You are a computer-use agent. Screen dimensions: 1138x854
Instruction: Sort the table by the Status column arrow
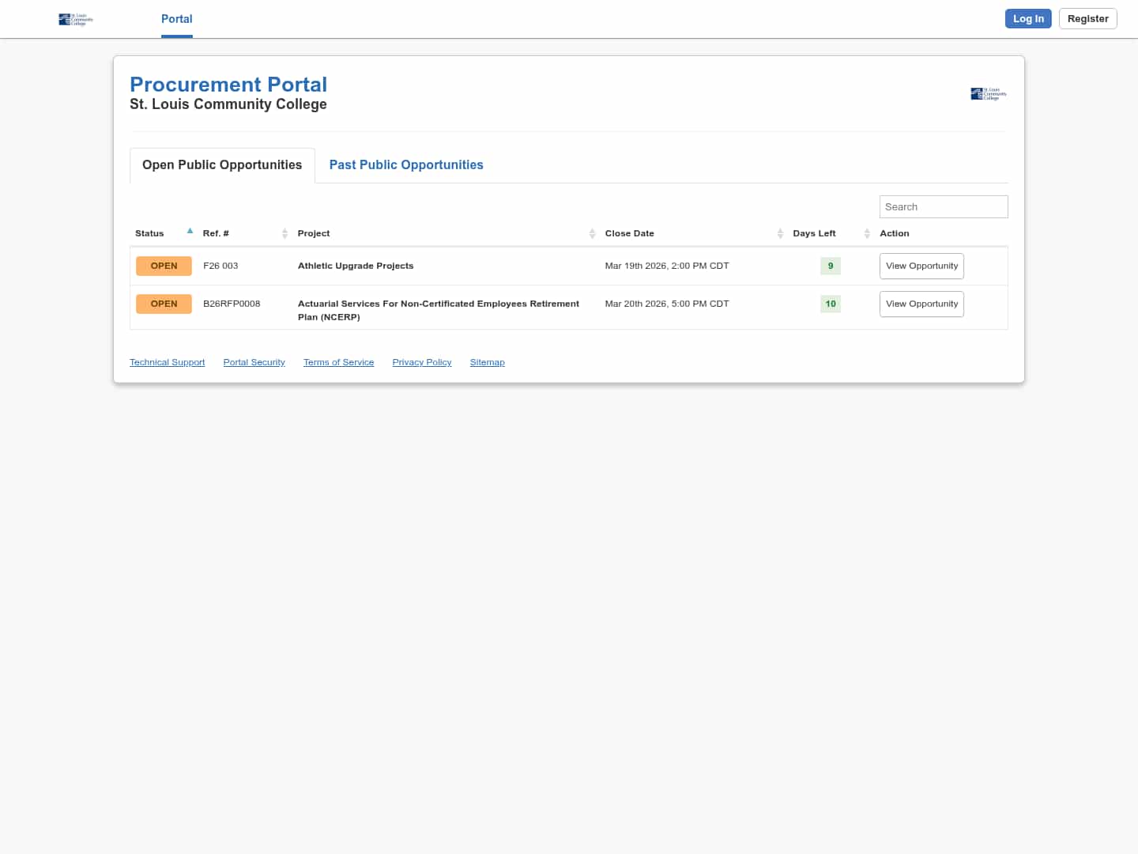tap(190, 232)
